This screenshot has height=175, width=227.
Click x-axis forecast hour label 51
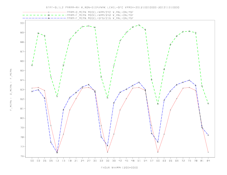(139, 161)
